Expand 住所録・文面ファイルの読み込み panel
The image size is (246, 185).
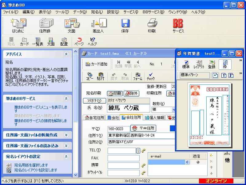66,146
